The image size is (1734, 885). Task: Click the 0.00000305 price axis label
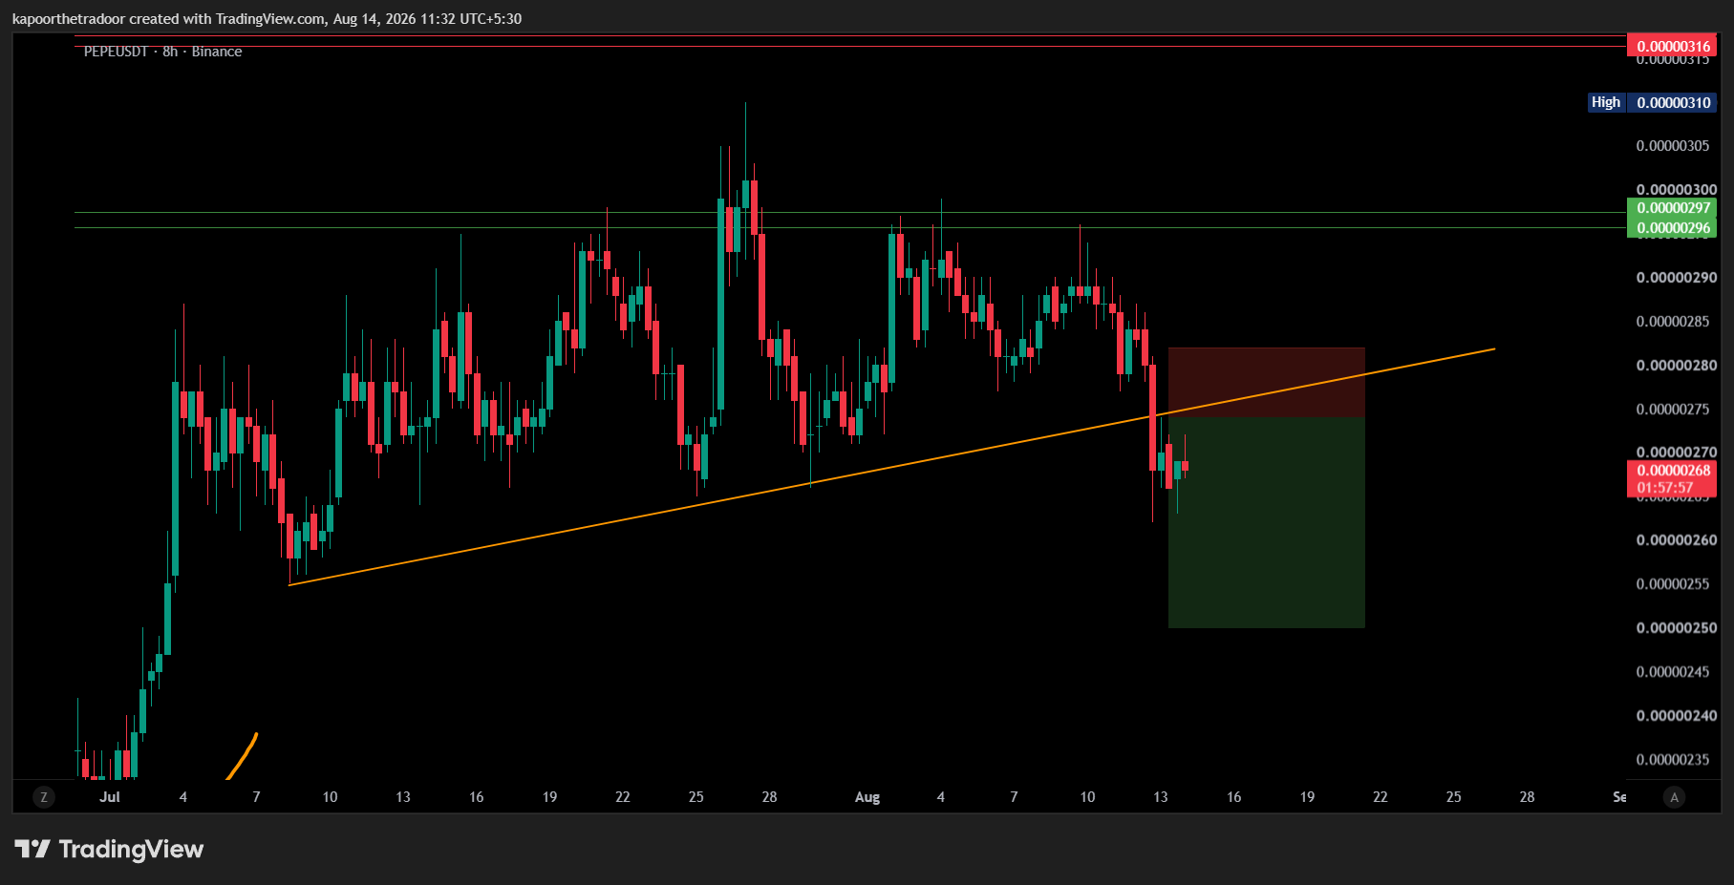point(1673,146)
